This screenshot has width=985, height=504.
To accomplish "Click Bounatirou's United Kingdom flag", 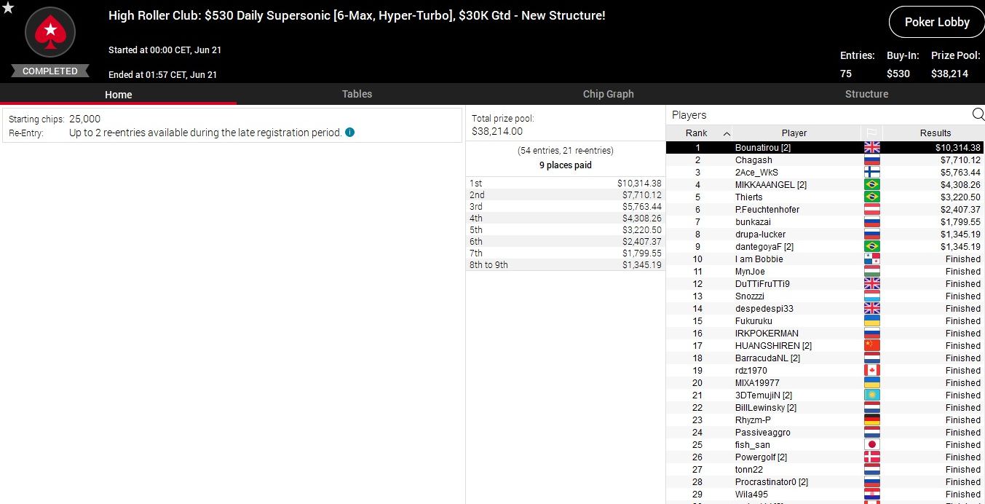I will (x=871, y=147).
